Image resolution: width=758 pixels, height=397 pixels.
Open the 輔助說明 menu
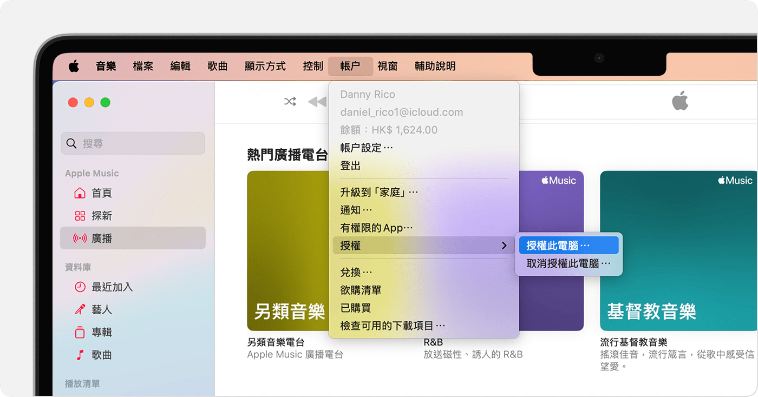coord(435,66)
